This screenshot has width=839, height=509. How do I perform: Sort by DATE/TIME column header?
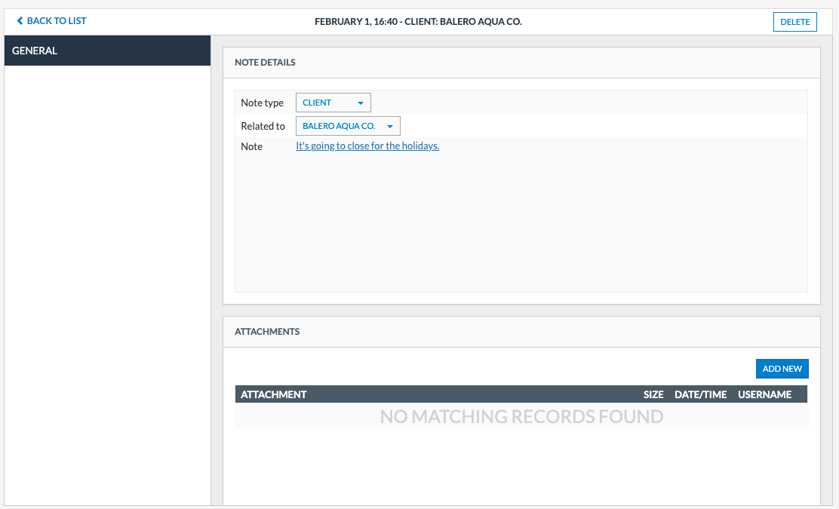pyautogui.click(x=700, y=394)
